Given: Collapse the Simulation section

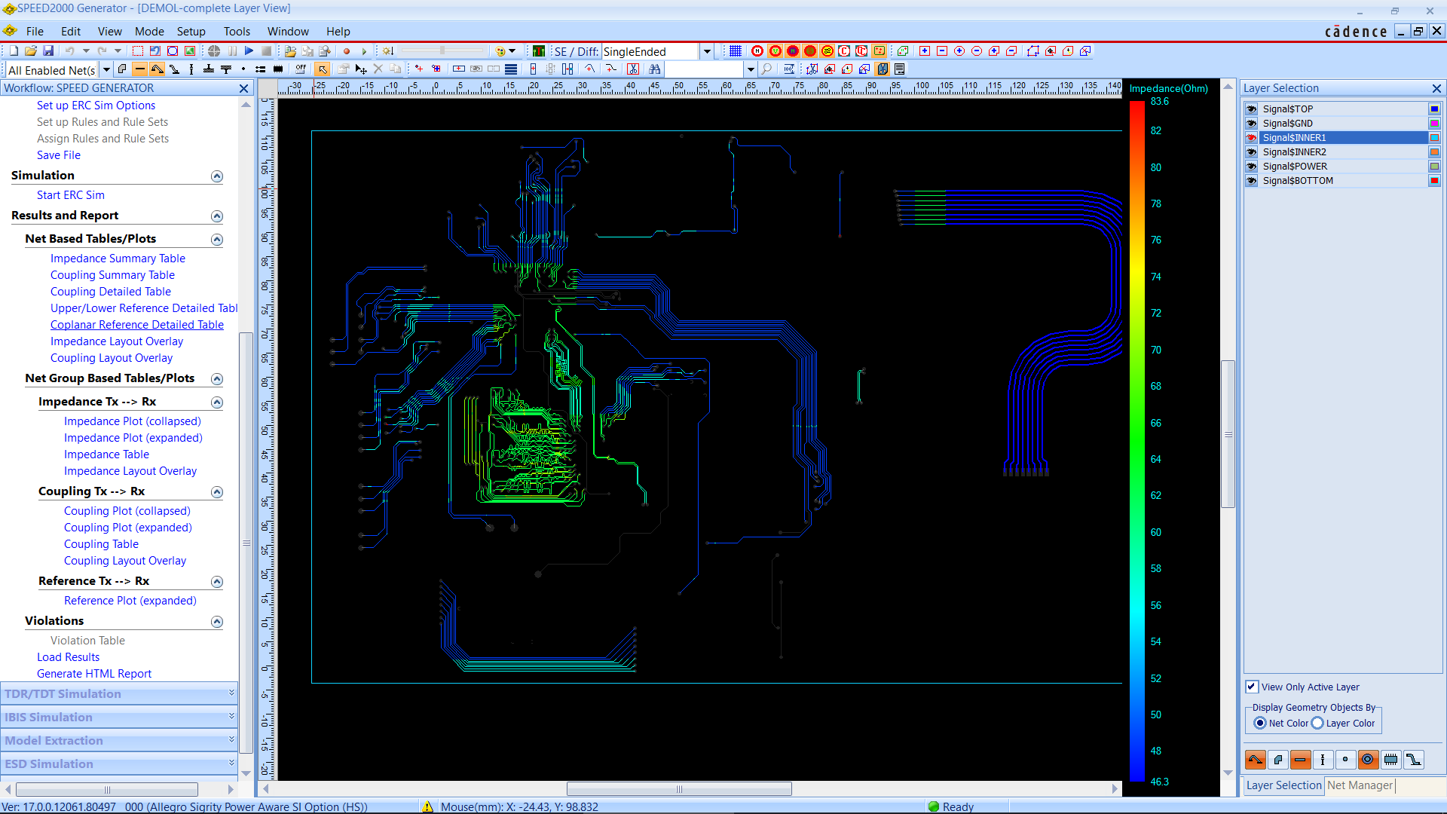Looking at the screenshot, I should coord(217,176).
